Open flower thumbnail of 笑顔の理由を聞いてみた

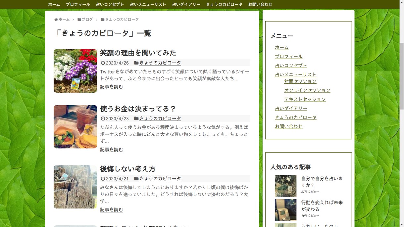pyautogui.click(x=75, y=71)
